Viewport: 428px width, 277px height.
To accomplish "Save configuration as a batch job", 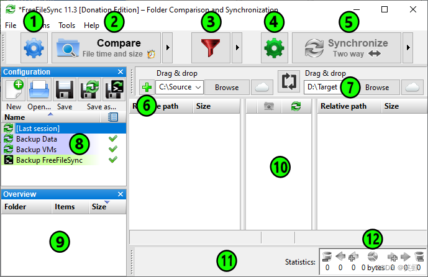I will pos(114,89).
